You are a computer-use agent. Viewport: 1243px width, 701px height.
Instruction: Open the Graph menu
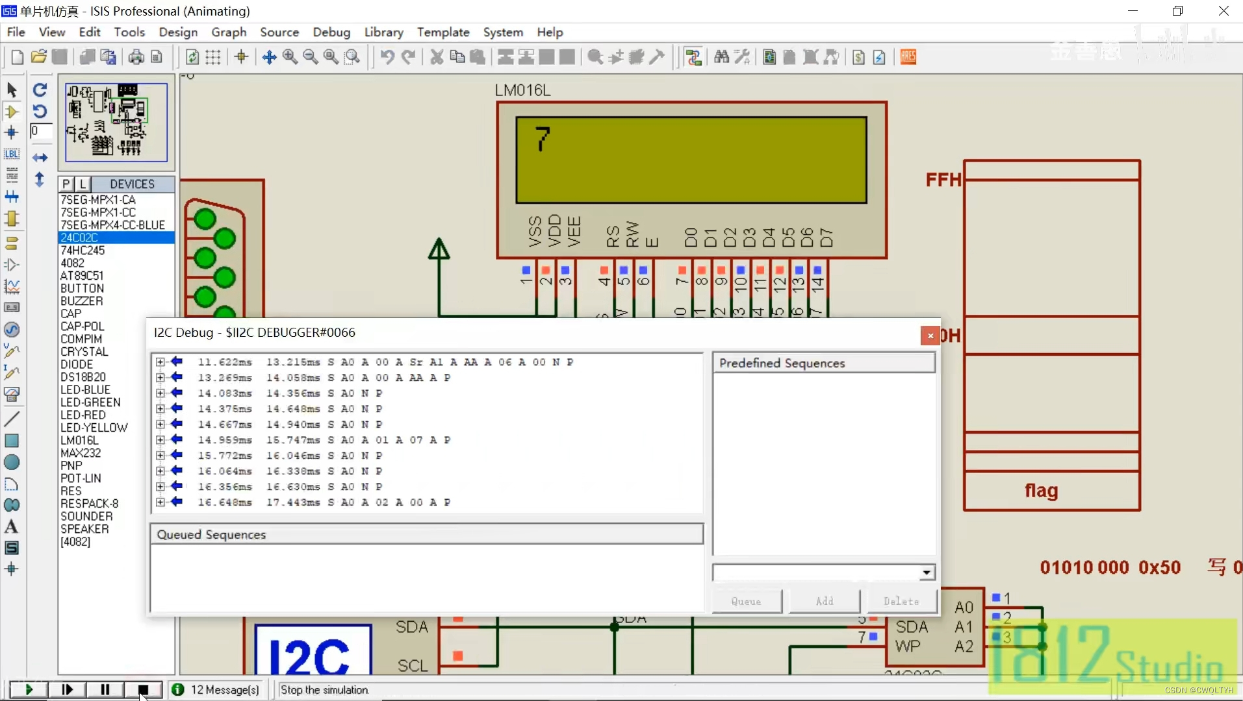229,32
